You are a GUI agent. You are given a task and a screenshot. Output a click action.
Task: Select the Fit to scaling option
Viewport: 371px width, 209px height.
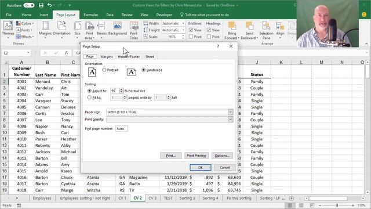(89, 98)
